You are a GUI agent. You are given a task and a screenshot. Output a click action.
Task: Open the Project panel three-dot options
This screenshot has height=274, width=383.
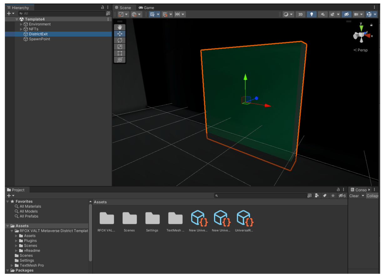click(344, 190)
